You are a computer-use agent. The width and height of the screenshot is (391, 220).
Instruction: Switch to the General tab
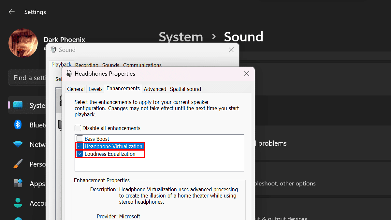coord(76,89)
